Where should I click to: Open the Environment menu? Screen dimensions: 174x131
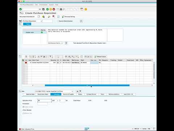tap(43, 5)
